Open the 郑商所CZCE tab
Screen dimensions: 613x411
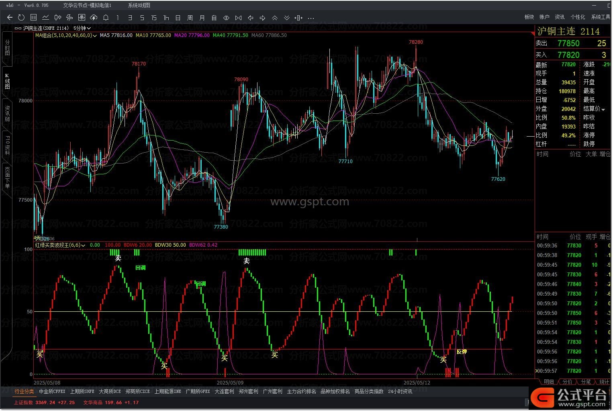pos(138,391)
